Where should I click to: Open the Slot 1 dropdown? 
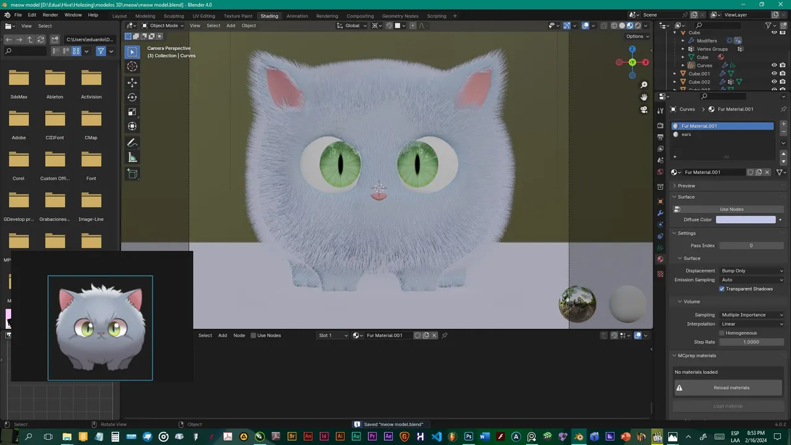pos(333,336)
